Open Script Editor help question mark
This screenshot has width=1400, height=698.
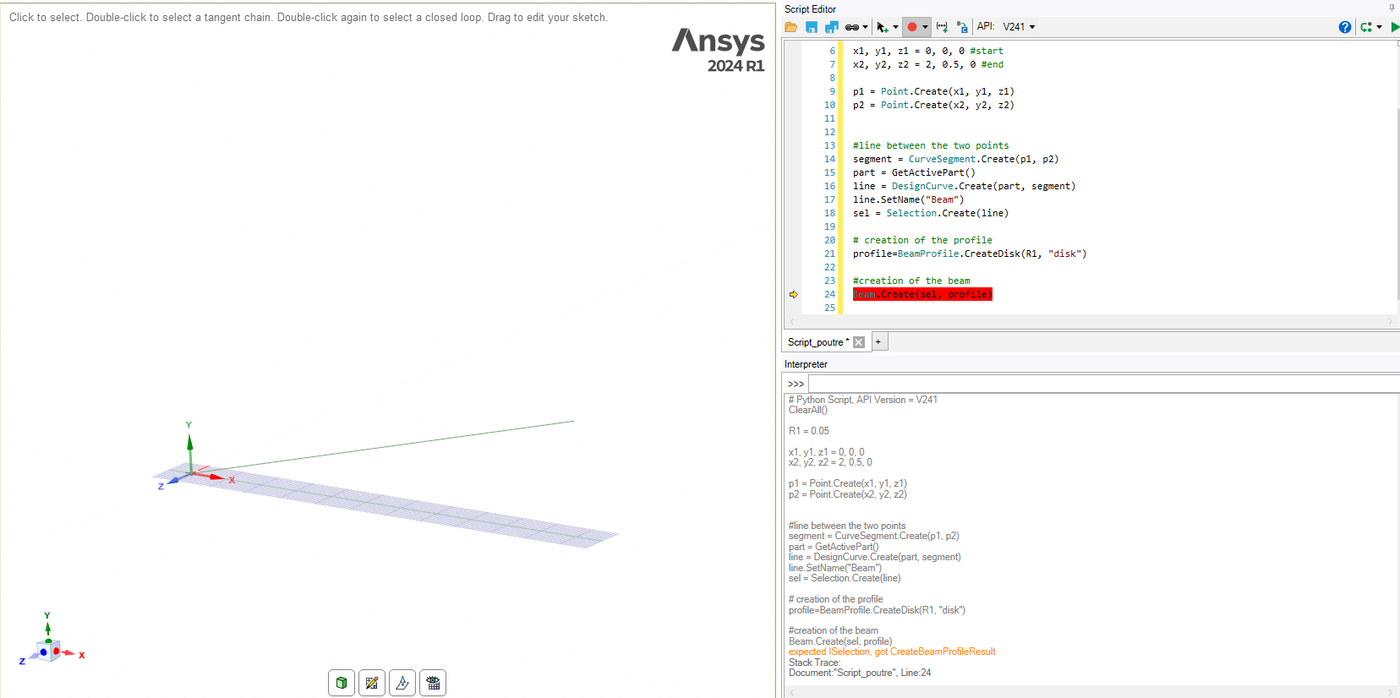[1344, 27]
